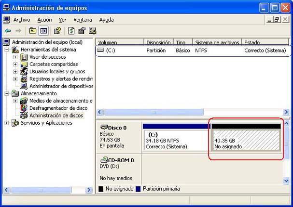Click the Herramientas del sistema icon
Image resolution: width=293 pixels, height=207 pixels.
coord(15,50)
